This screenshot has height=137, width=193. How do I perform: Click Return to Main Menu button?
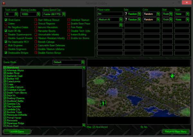(176, 132)
